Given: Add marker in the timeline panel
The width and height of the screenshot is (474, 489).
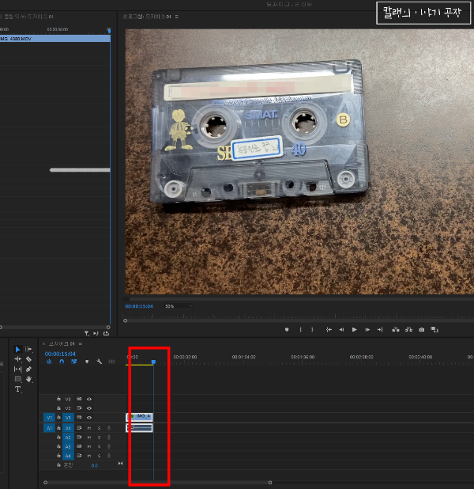Looking at the screenshot, I should click(x=87, y=362).
